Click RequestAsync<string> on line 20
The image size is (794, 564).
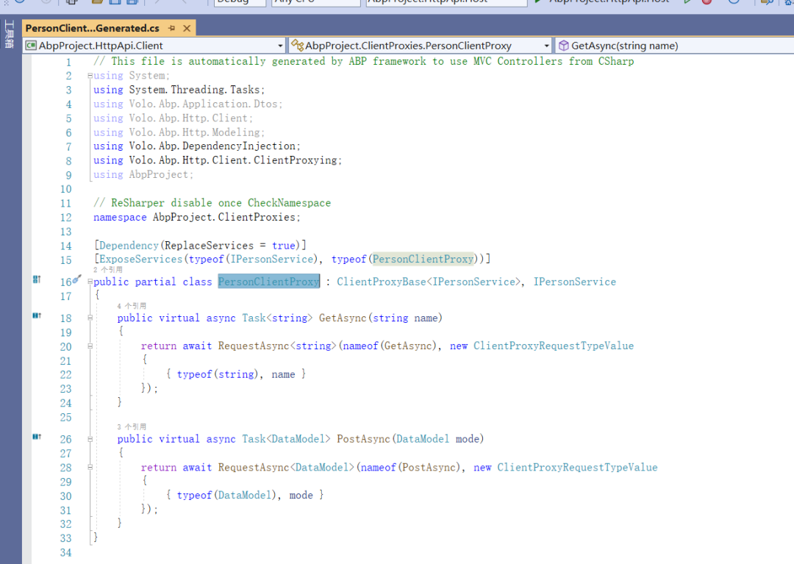pos(277,346)
